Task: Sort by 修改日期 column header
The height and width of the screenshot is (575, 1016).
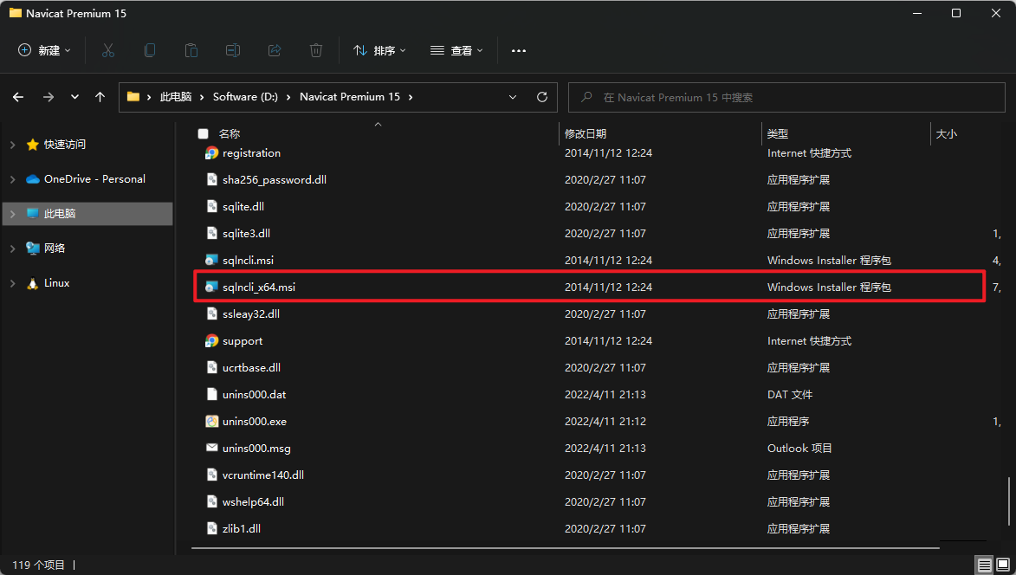Action: pos(586,134)
